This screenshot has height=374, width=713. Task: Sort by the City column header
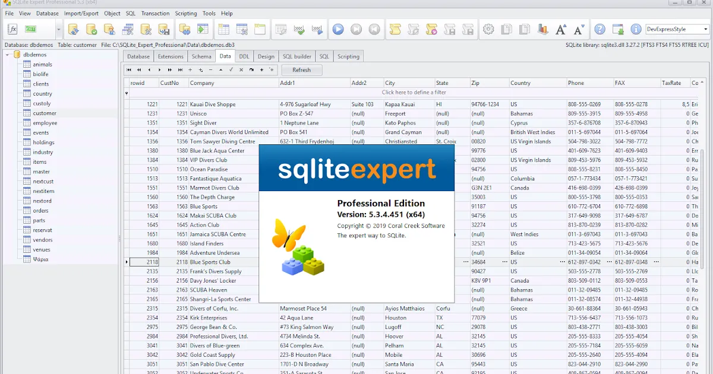pos(409,83)
